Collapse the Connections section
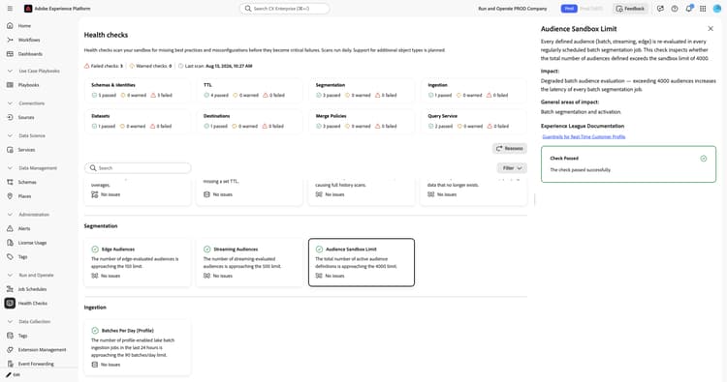The width and height of the screenshot is (727, 382). click(10, 103)
